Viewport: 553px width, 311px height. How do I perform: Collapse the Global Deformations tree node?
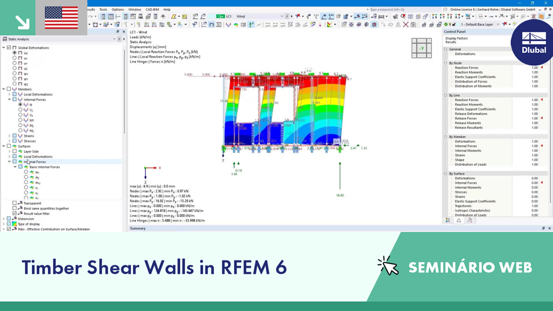[x=4, y=48]
